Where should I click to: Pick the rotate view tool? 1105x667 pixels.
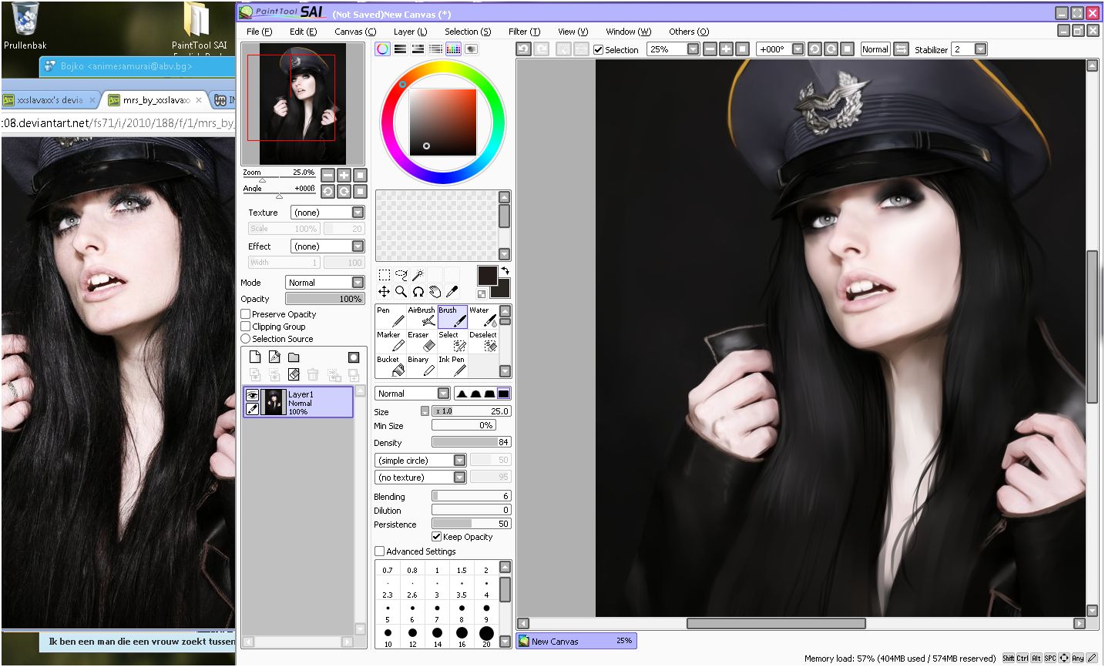(x=418, y=292)
